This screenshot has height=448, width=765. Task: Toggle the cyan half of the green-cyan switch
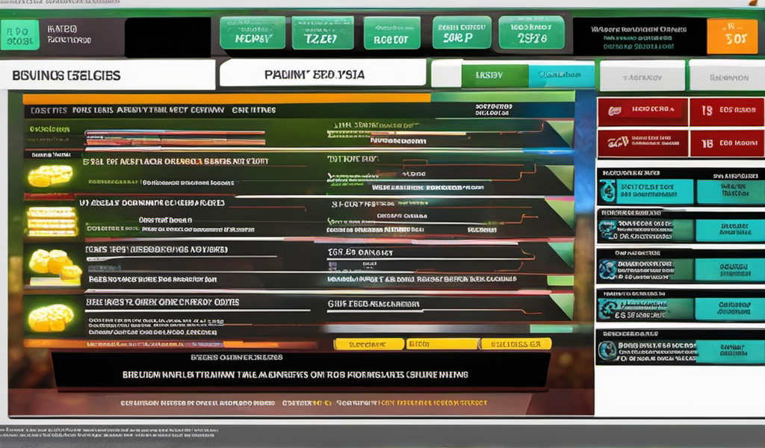click(x=561, y=75)
